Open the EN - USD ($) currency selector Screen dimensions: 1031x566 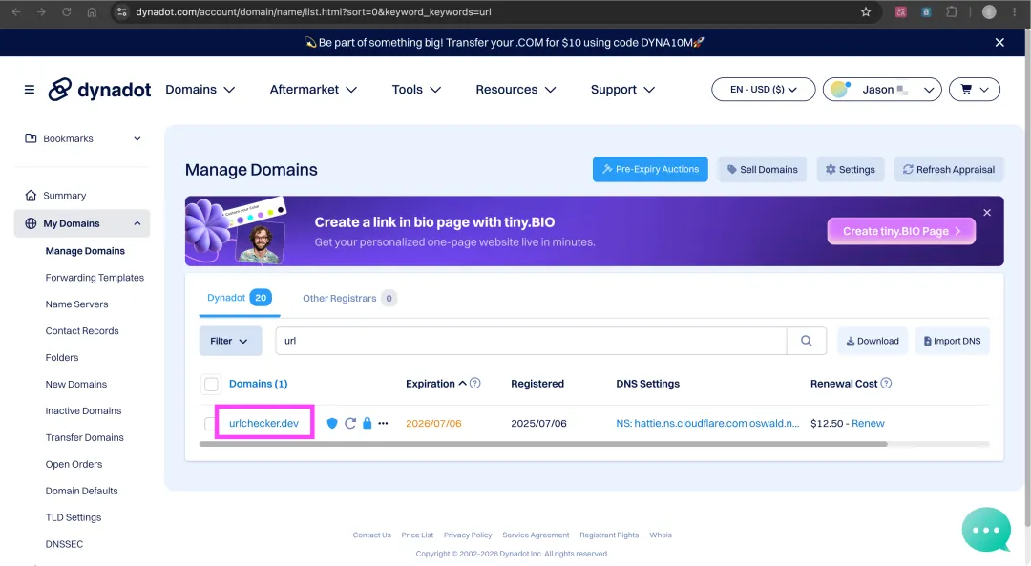pyautogui.click(x=764, y=90)
